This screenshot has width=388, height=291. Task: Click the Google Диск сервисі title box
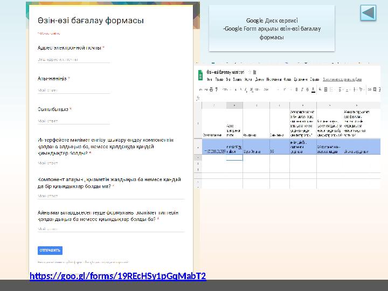coord(272,29)
